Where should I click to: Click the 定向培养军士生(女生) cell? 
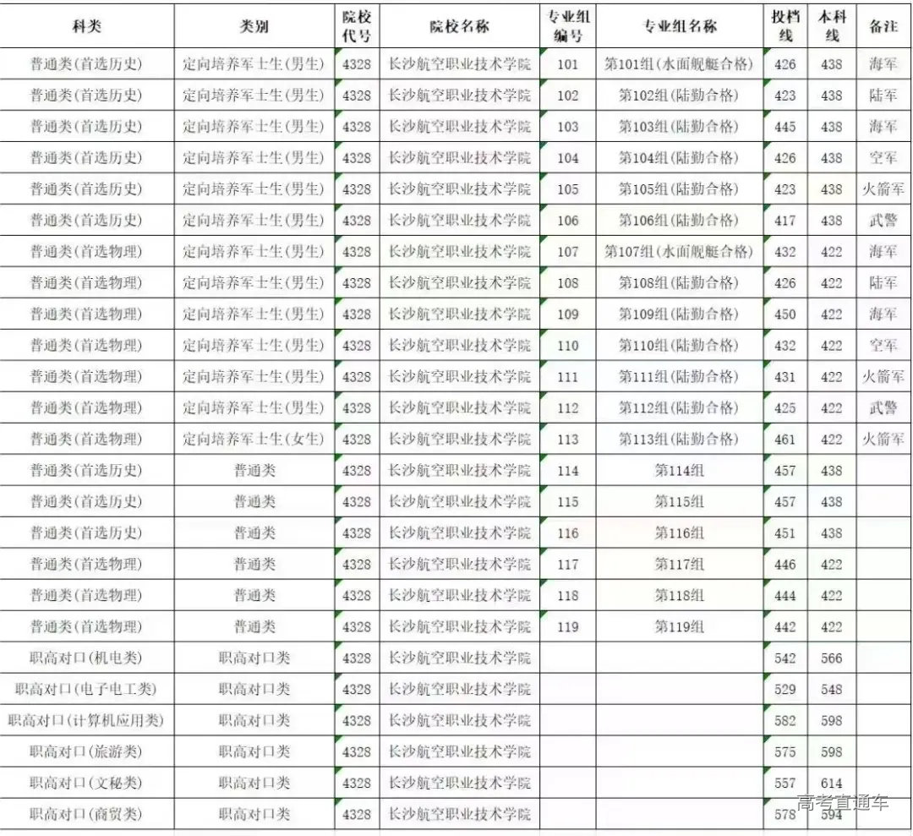[x=254, y=439]
